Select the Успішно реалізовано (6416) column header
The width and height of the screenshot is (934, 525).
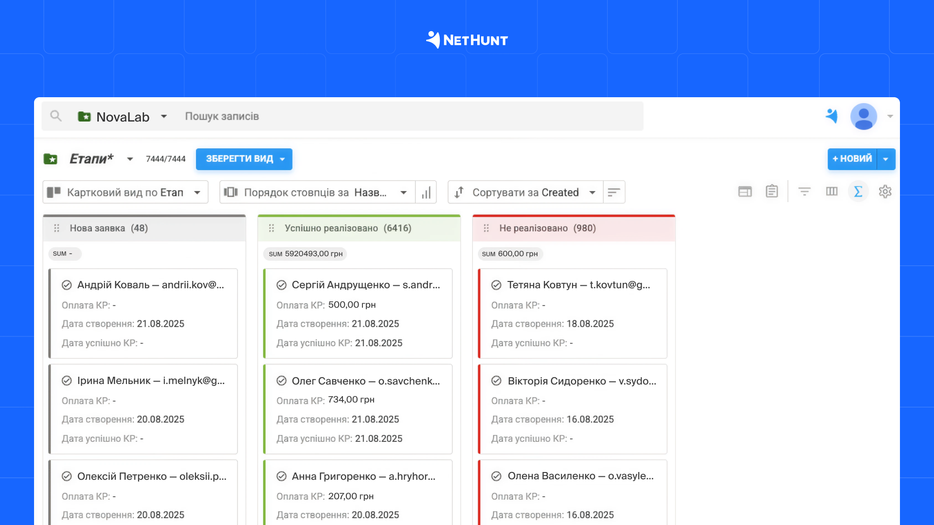(x=359, y=228)
